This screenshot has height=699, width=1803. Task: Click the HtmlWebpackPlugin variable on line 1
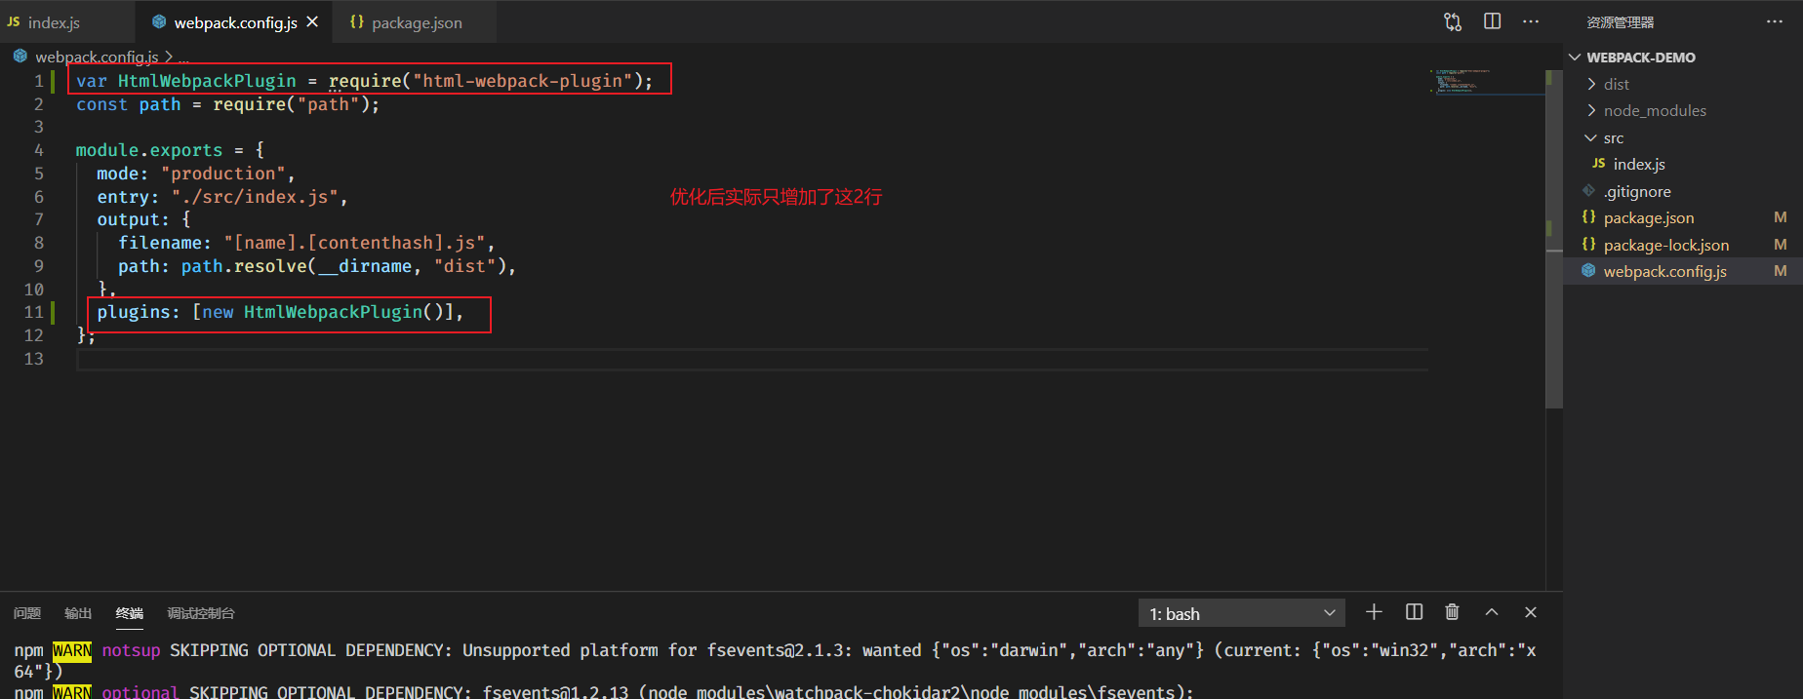pos(207,81)
